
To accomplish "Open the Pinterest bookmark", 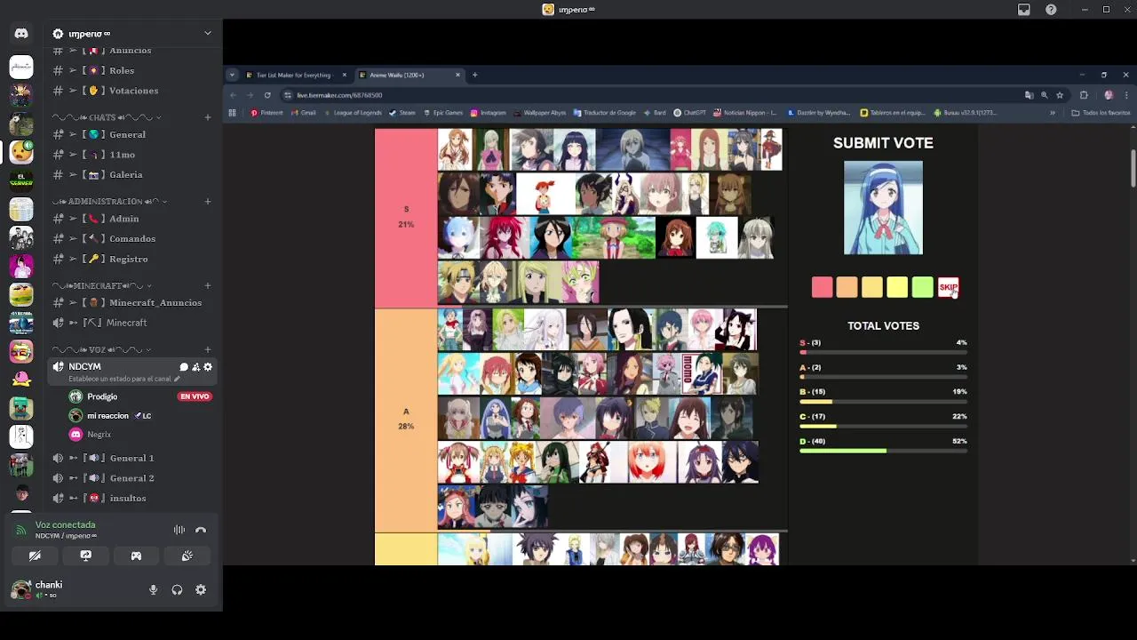I will point(266,113).
